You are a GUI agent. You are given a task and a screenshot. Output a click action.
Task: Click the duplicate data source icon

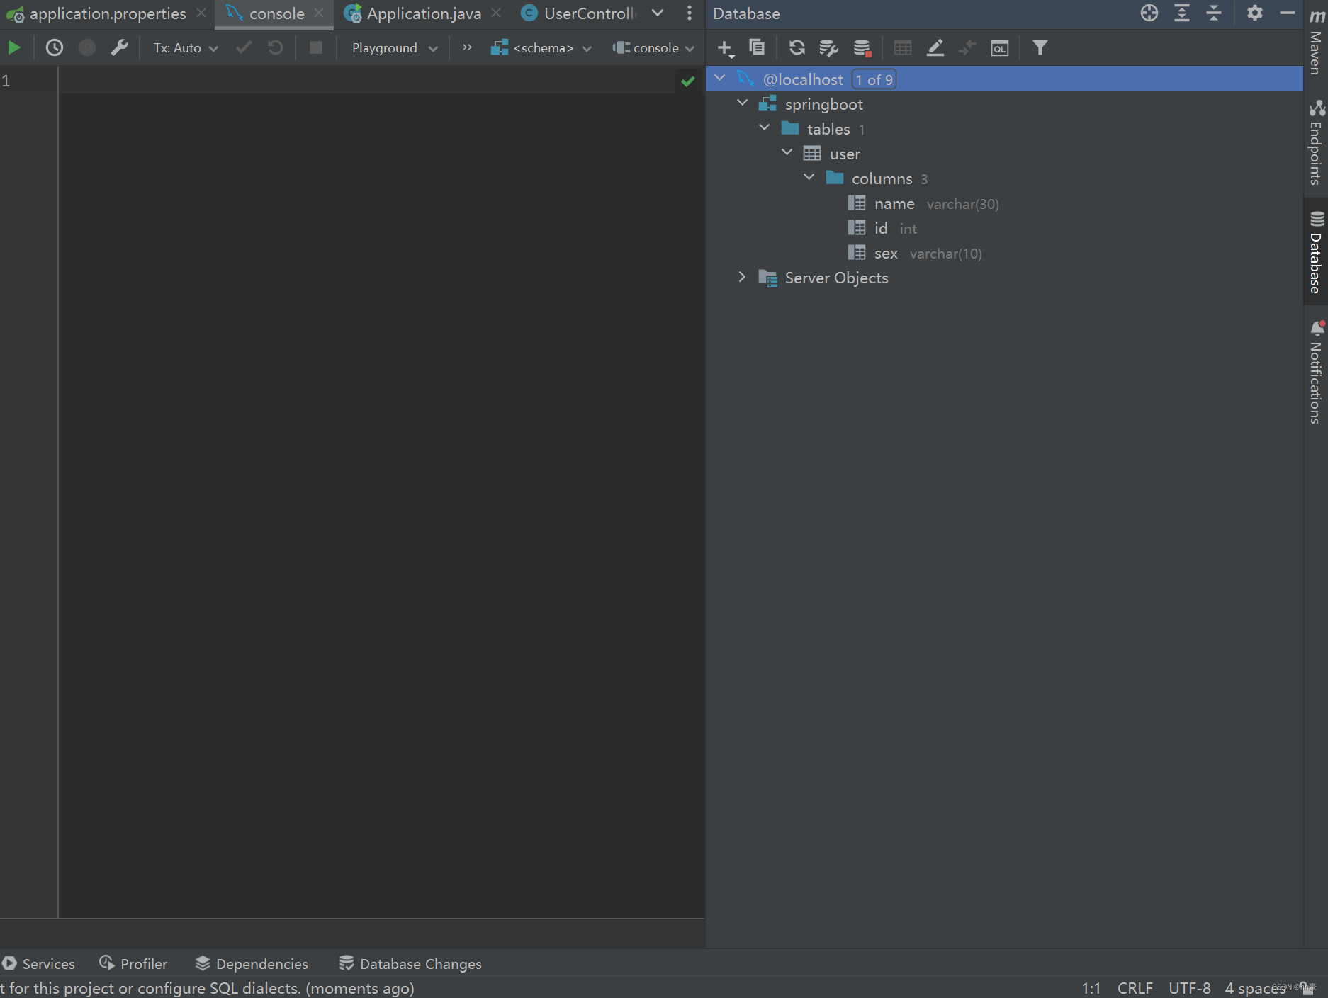[757, 47]
